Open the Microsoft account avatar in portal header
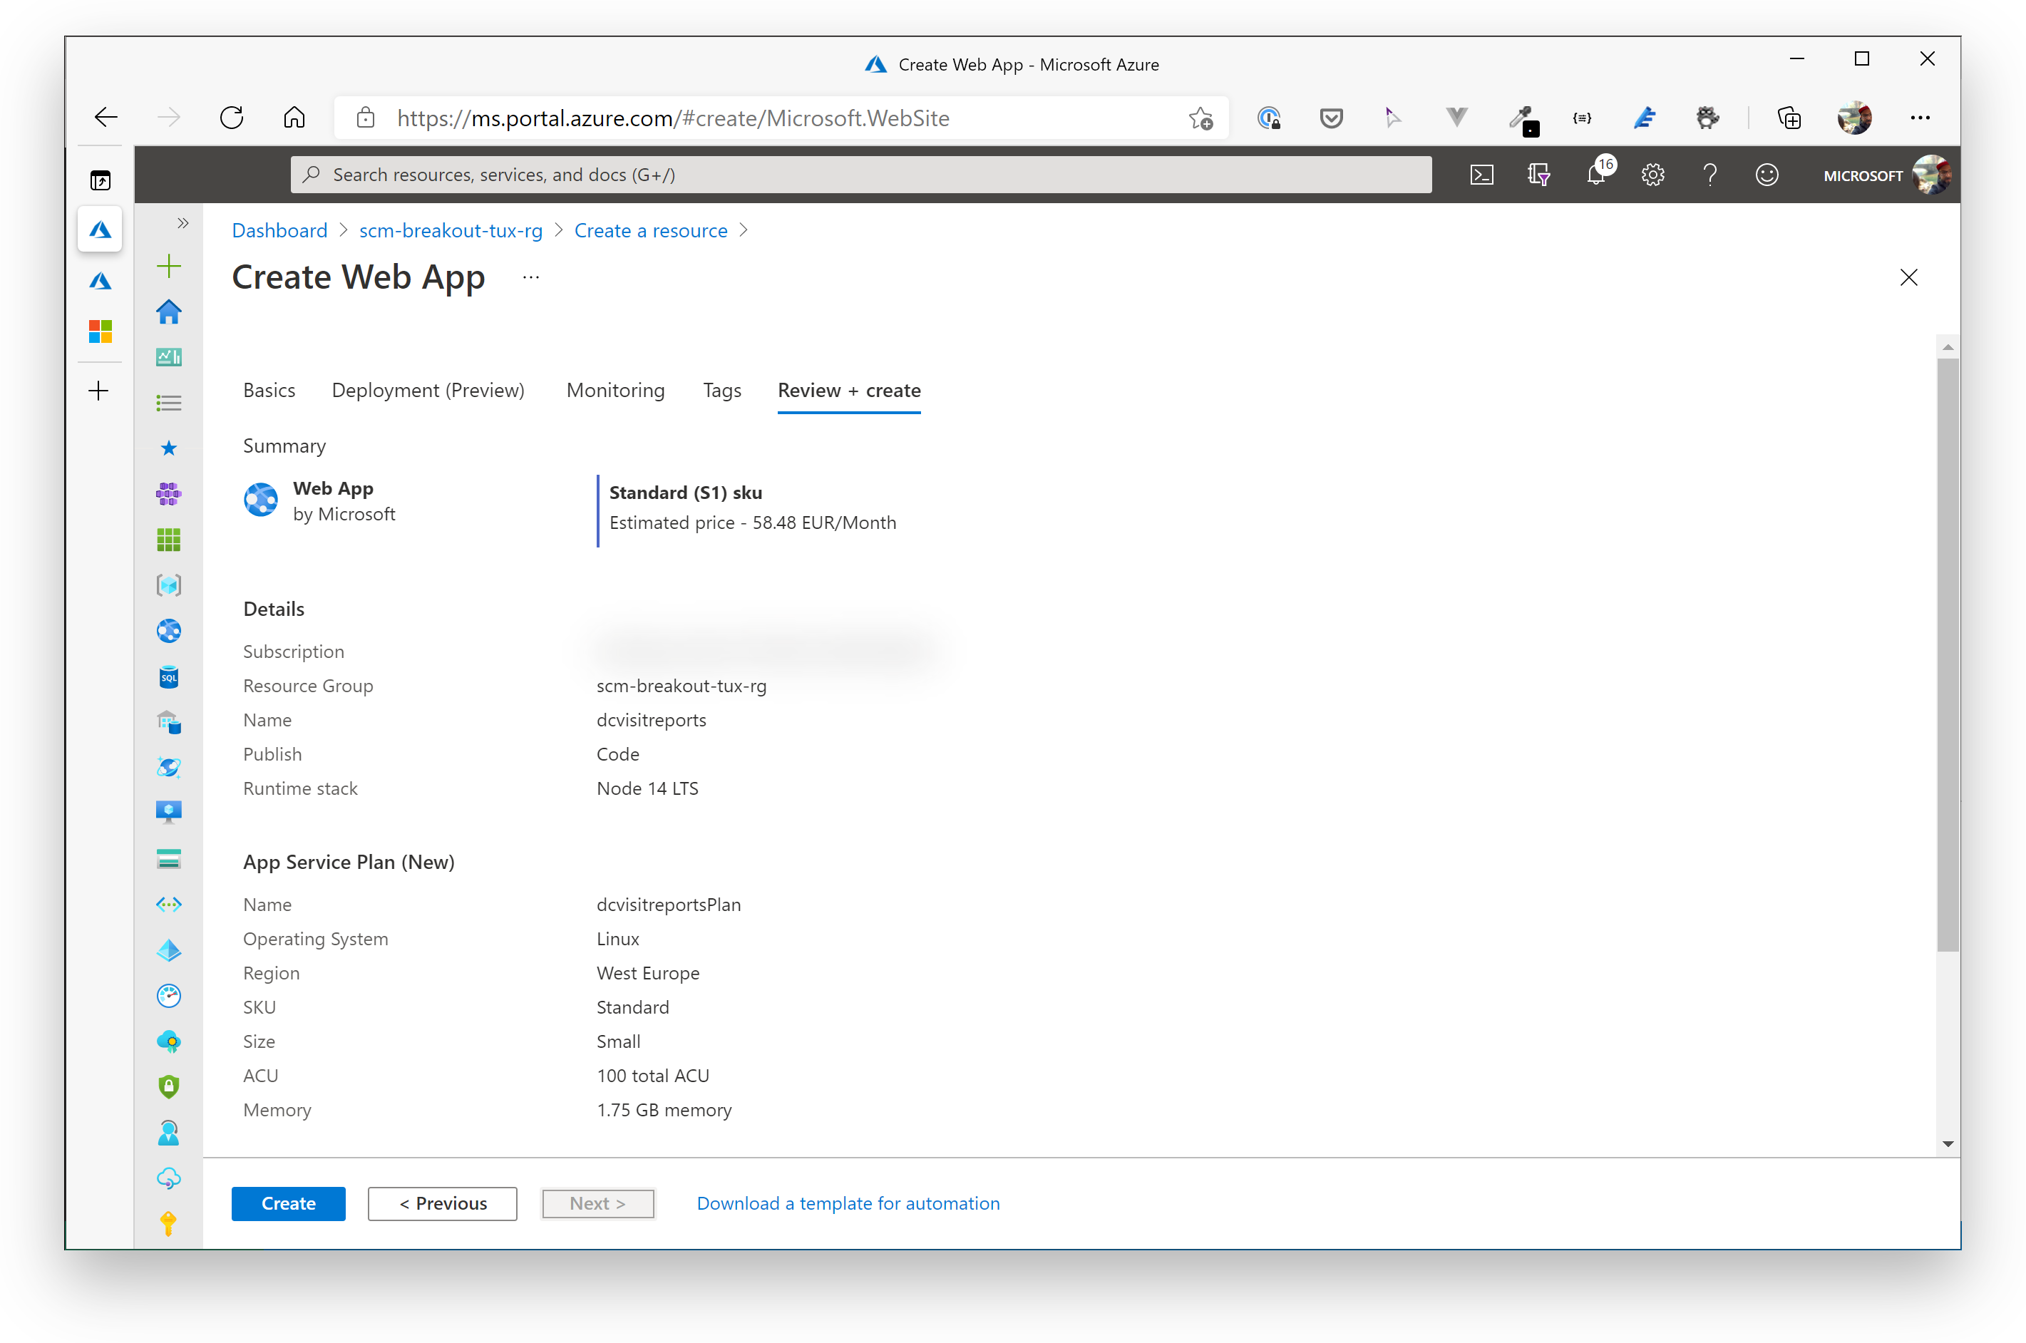2026x1343 pixels. click(x=1932, y=175)
